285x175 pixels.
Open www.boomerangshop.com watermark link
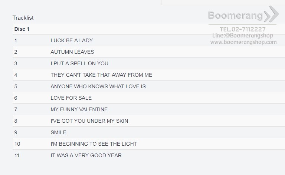243,42
